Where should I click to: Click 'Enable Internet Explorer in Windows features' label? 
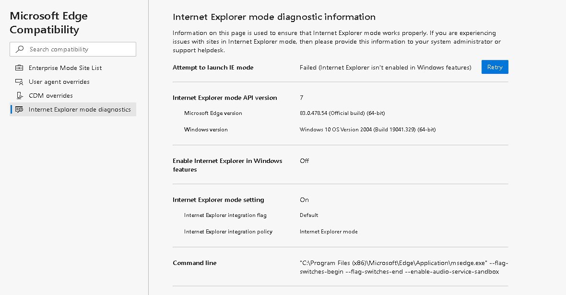pos(227,165)
